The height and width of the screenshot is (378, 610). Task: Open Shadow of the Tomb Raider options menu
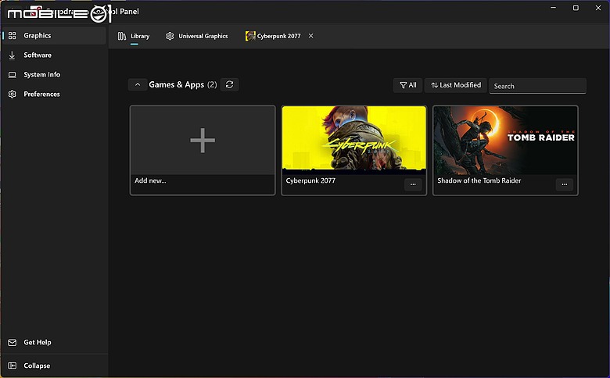(565, 184)
